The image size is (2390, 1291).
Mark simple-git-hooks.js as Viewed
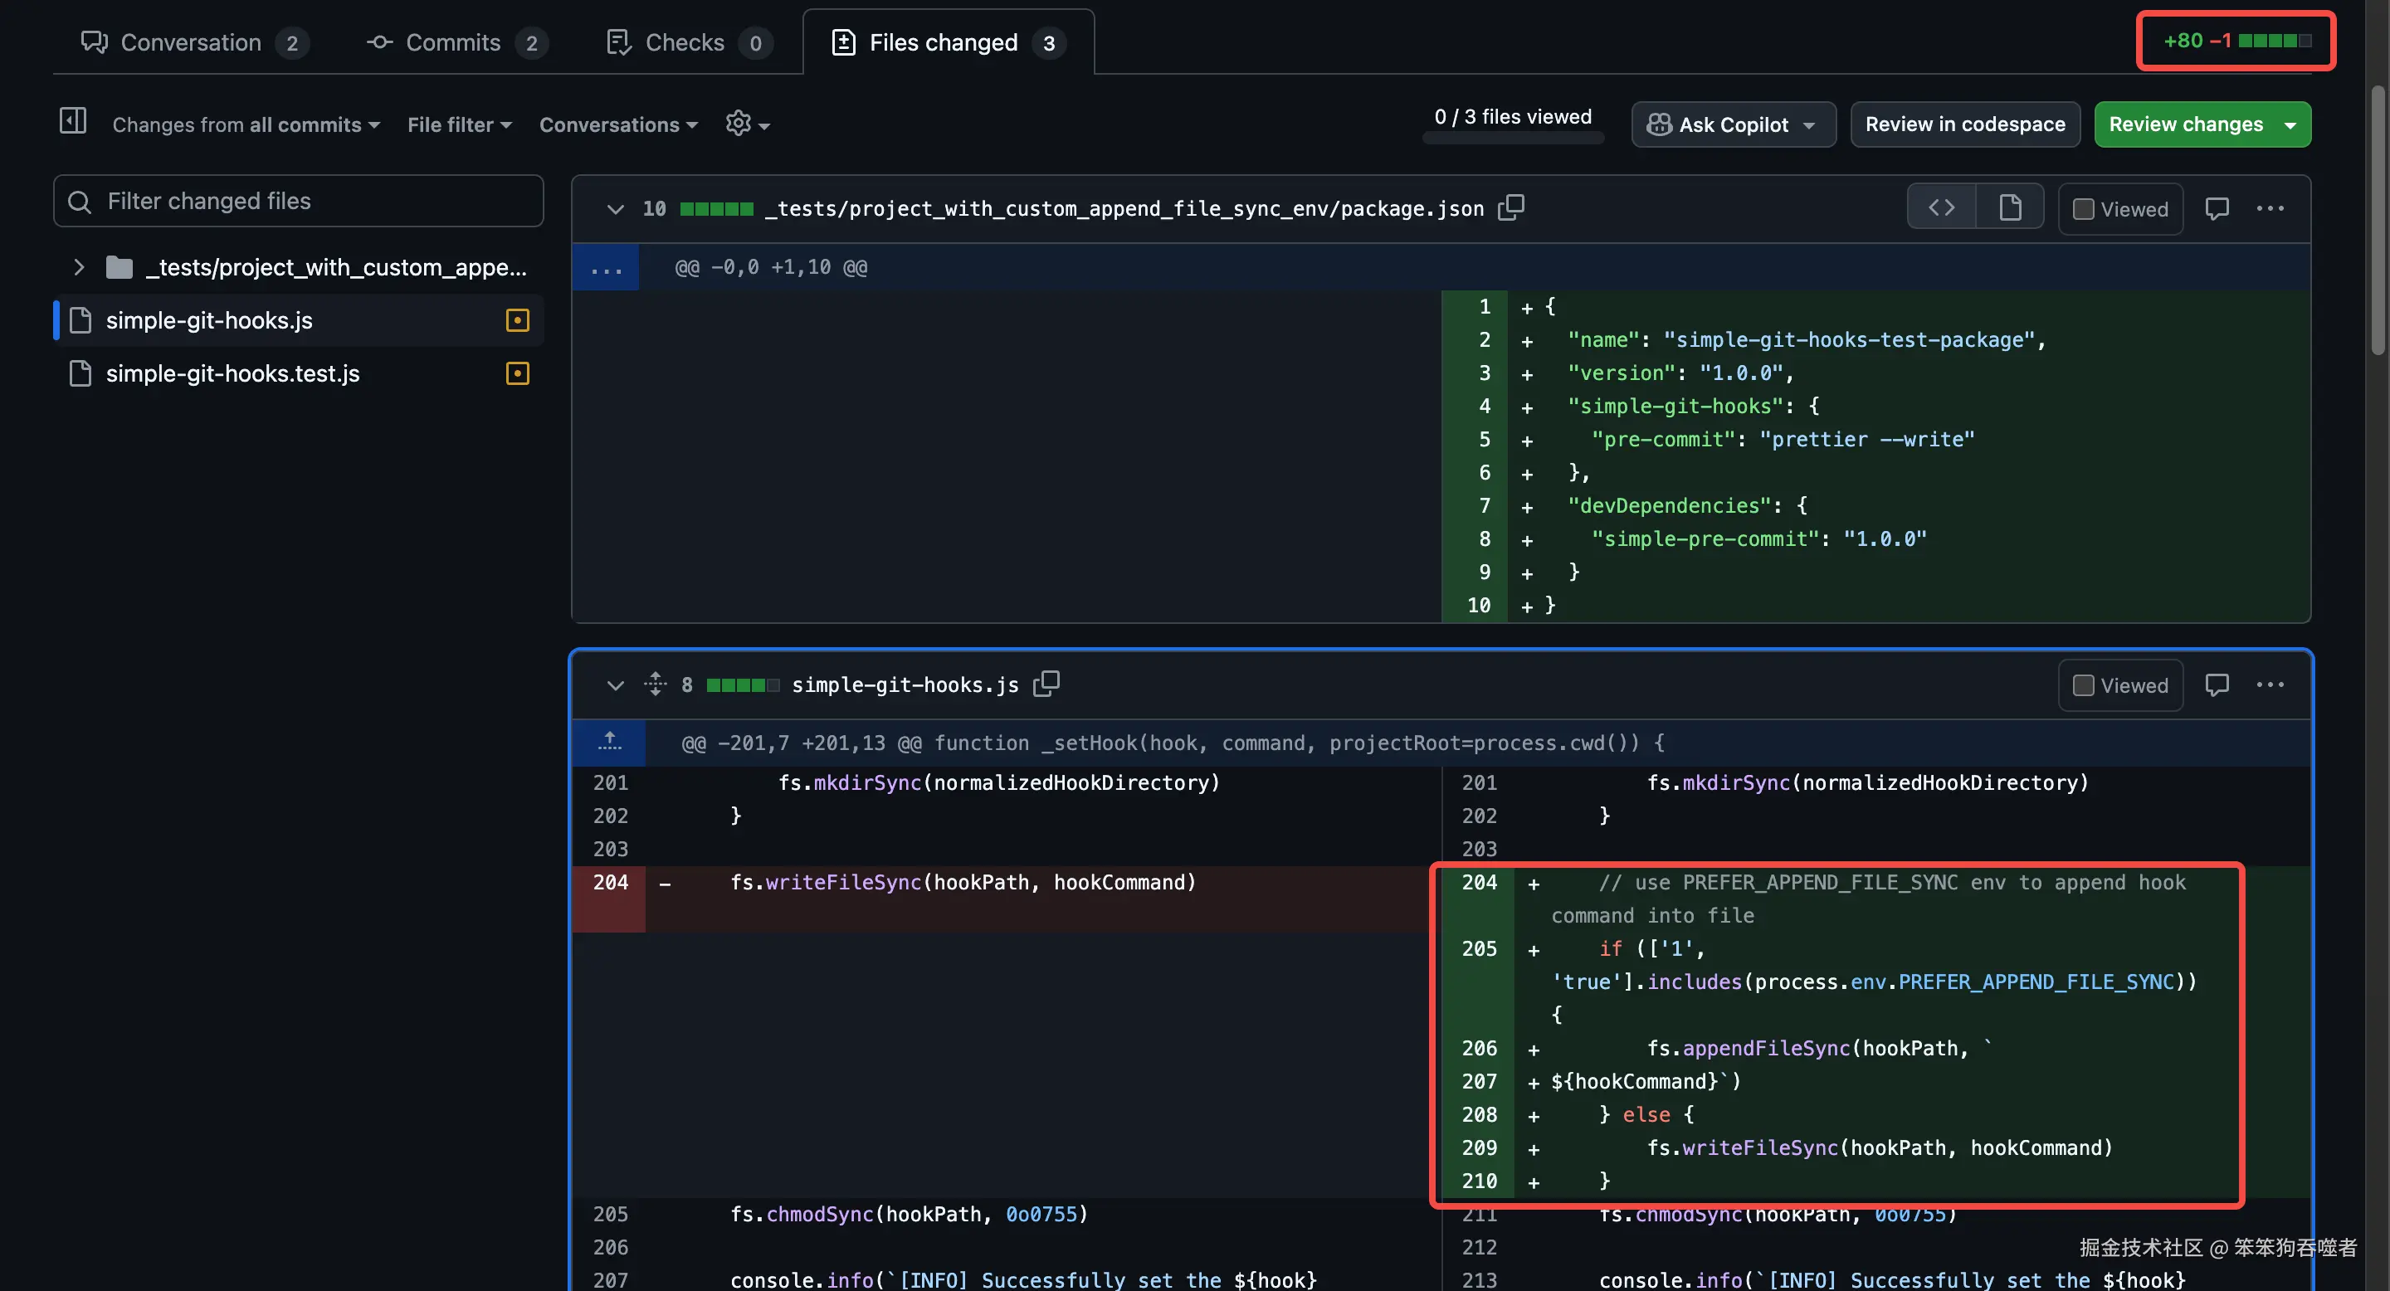pos(2120,685)
